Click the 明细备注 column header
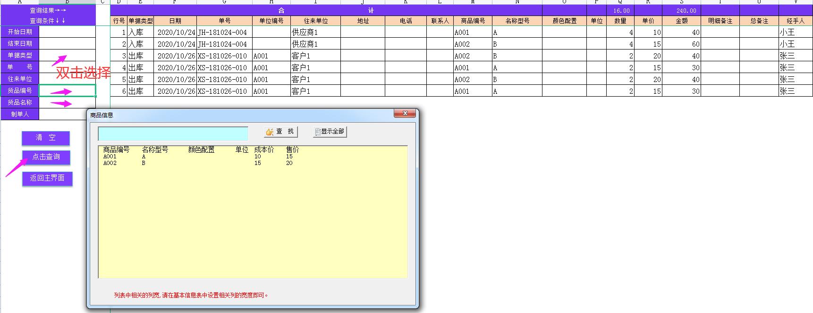The image size is (813, 313). tap(720, 21)
